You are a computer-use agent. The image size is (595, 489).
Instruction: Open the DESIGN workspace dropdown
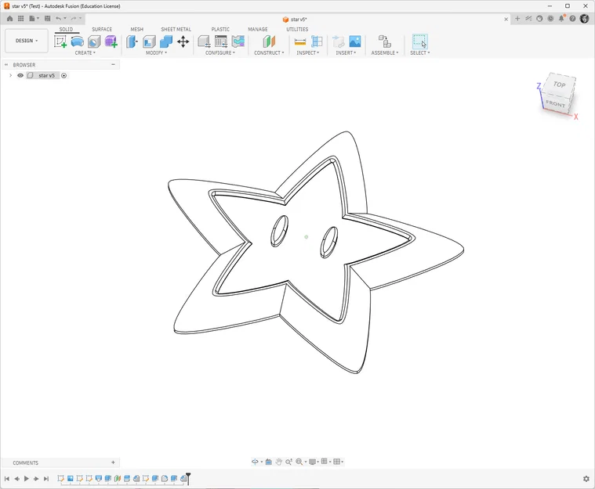point(27,41)
